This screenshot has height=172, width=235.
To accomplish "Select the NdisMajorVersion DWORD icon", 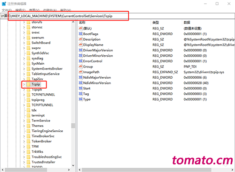I will point(80,77).
